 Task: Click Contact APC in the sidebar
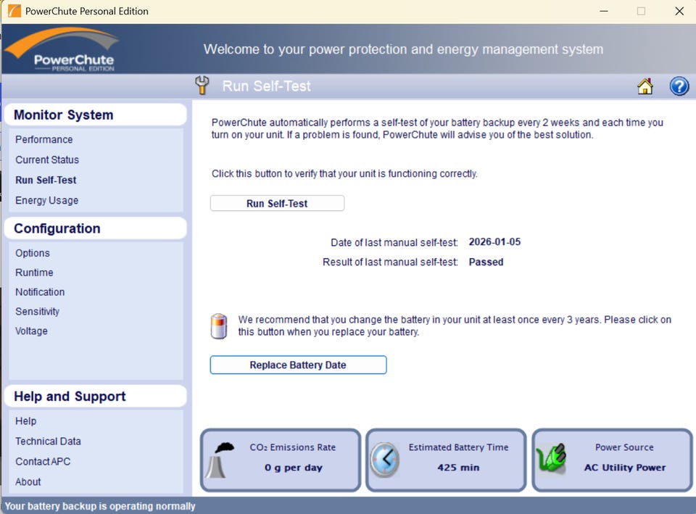[43, 461]
